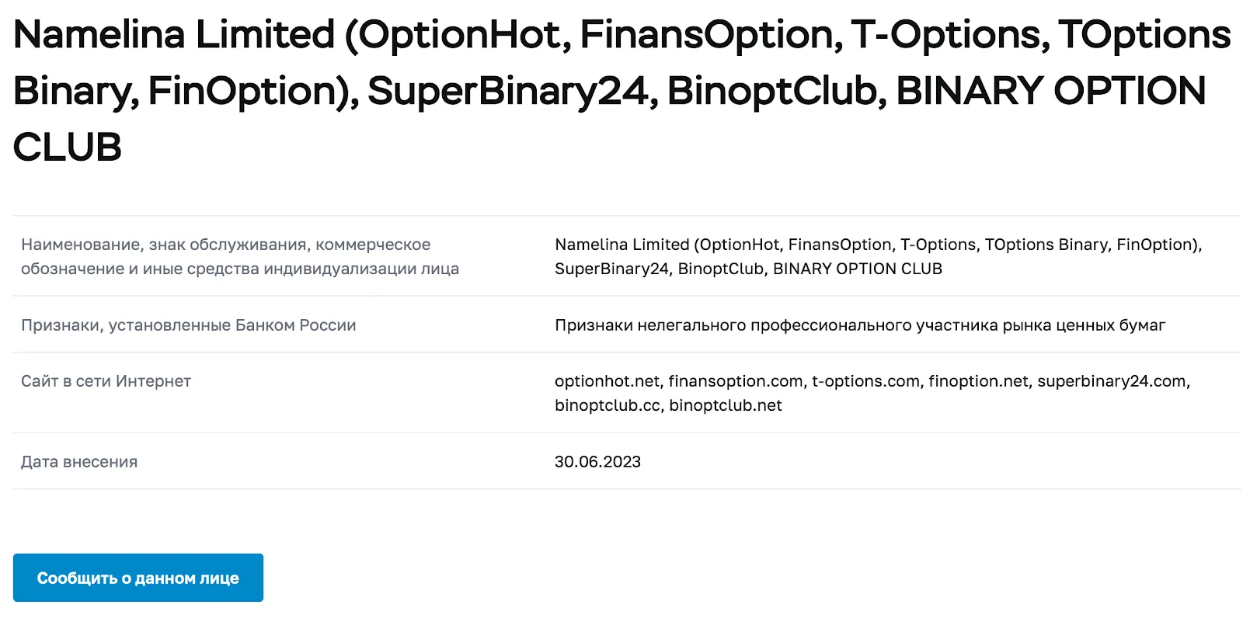Click 'SuperBinary24' in the large heading
Image resolution: width=1243 pixels, height=622 pixels.
point(507,91)
